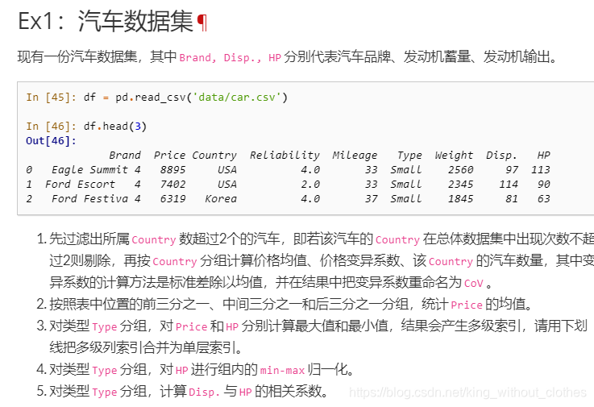Click the price value '6319'
This screenshot has width=594, height=407.
[x=172, y=198]
